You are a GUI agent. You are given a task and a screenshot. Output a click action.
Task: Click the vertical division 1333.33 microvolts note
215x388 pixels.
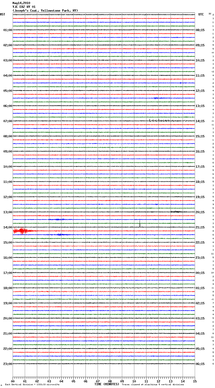32,385
